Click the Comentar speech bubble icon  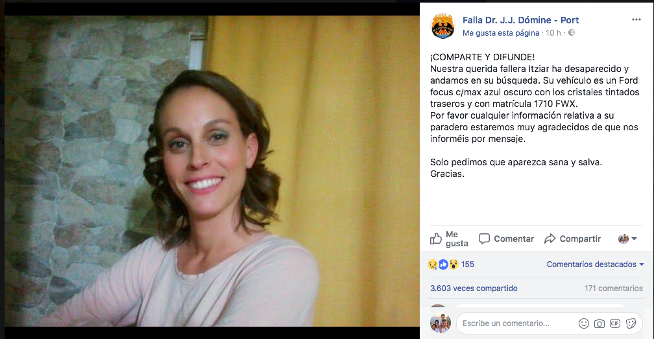click(x=484, y=239)
